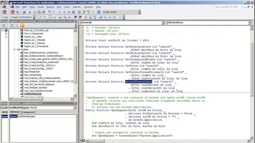Viewport: 255px width, 143px height.
Task: Select bas_PleaseWait module
Action: (32, 71)
